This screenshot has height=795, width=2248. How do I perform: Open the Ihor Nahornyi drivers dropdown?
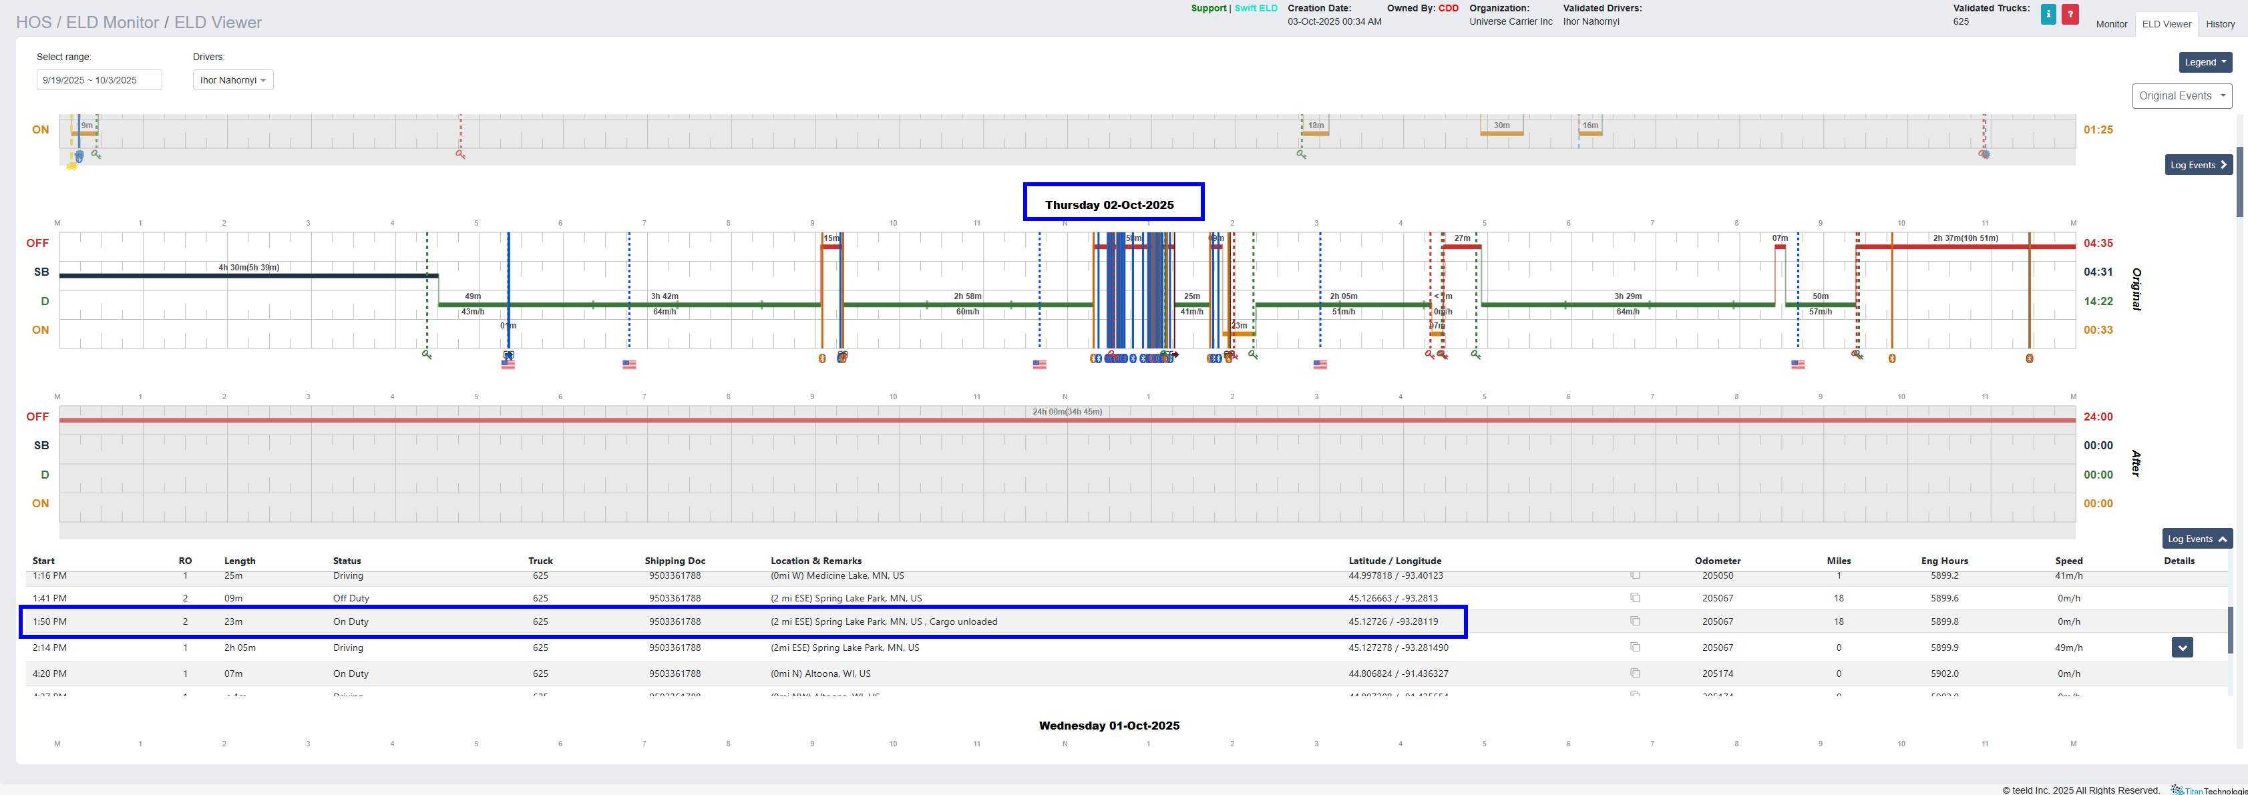[233, 80]
